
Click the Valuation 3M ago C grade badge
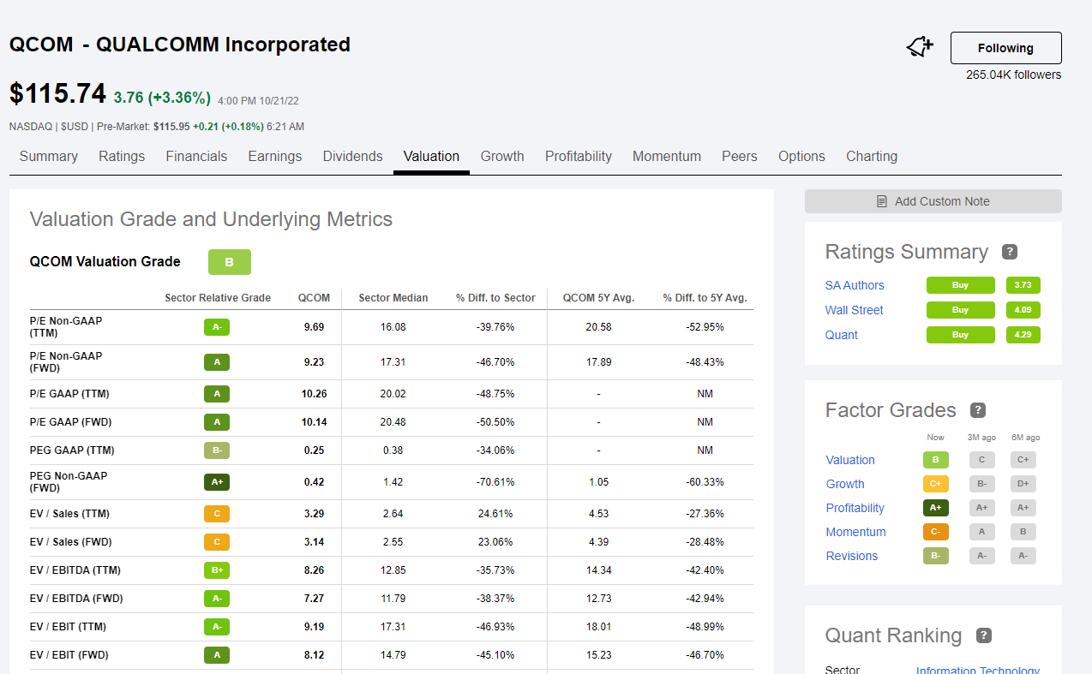pyautogui.click(x=982, y=460)
